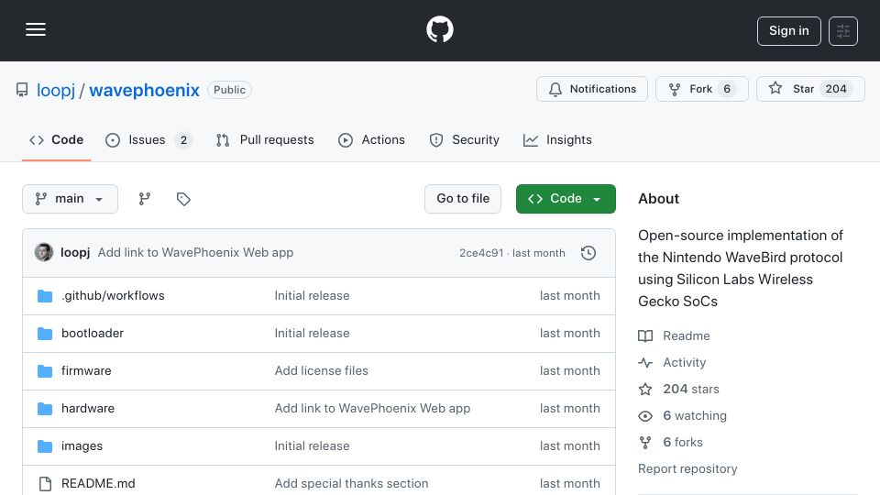Open the bootloader folder
This screenshot has width=880, height=495.
coord(93,334)
